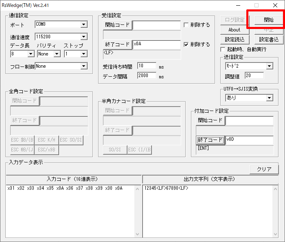Close the RsWedge window
Image resolution: width=285 pixels, height=242 pixels.
tap(275, 5)
